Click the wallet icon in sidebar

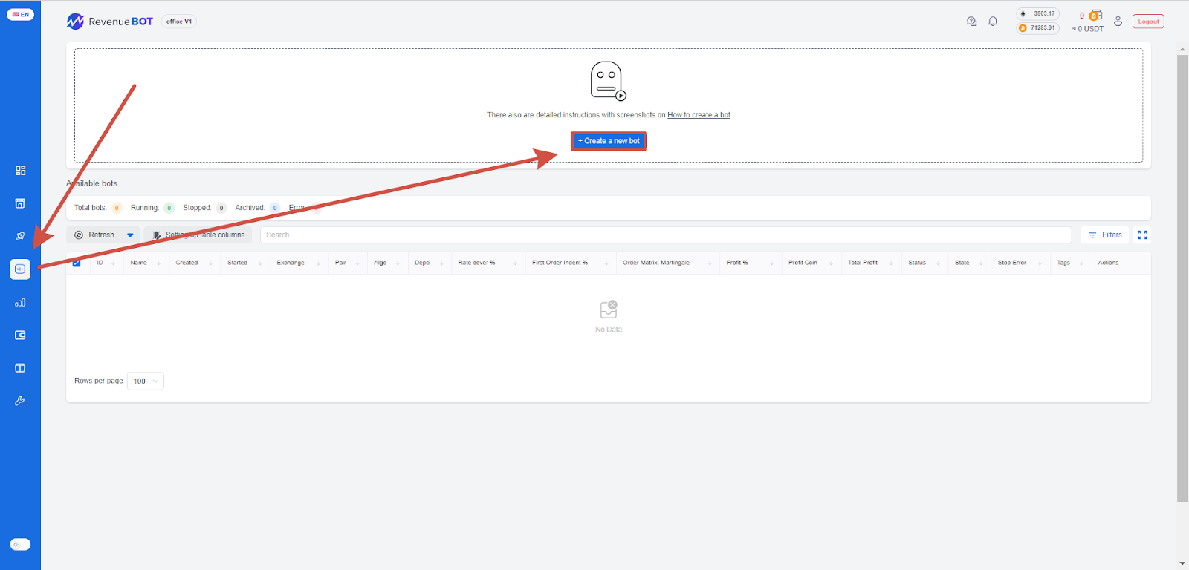coord(20,335)
